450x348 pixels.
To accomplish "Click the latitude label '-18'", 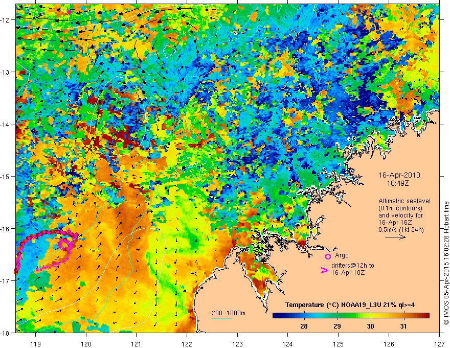I will click(5, 333).
